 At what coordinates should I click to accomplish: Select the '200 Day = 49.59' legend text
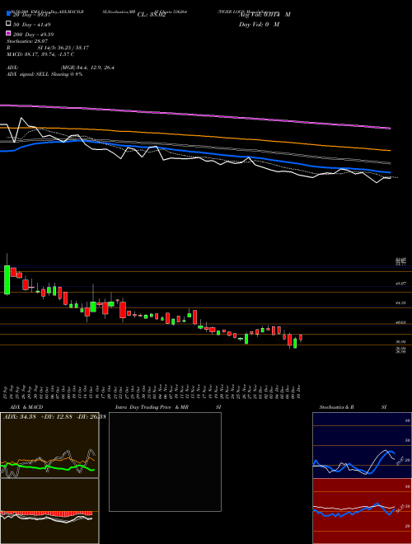33,35
